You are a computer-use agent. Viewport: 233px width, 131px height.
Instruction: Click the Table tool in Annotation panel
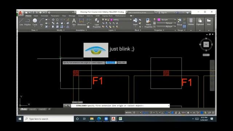point(88,27)
